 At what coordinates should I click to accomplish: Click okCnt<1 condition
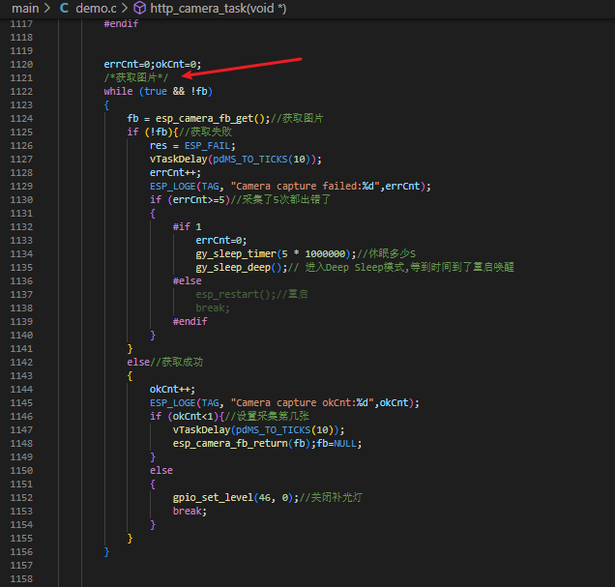[x=193, y=416]
